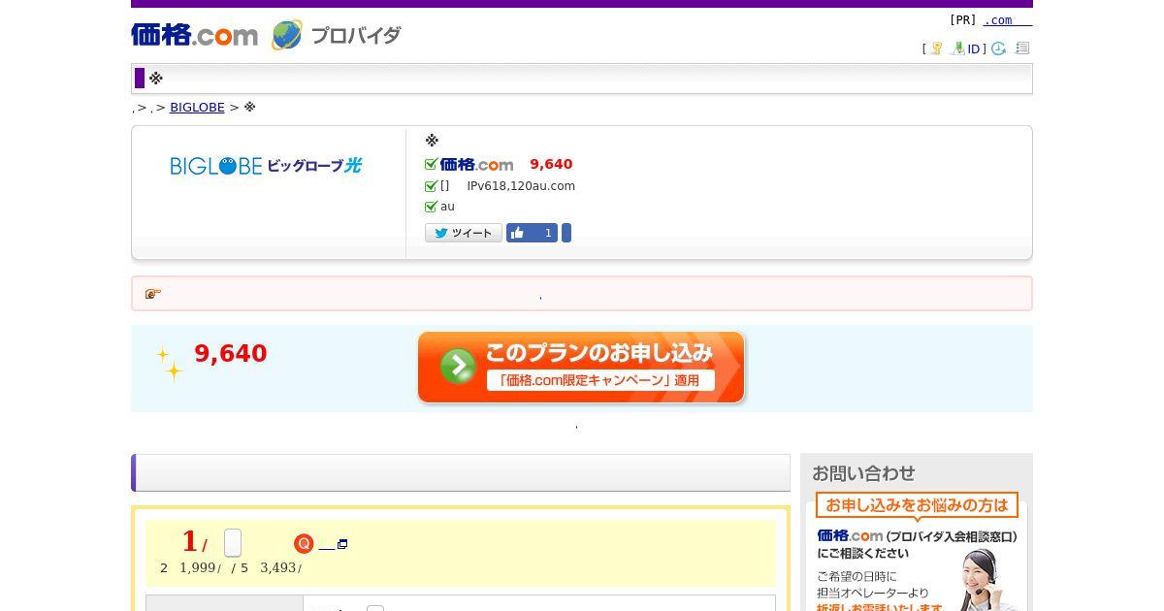Viewport: 1164px width, 611px height.
Task: Open the clock history icon
Action: [998, 48]
